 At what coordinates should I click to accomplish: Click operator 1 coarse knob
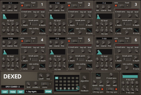click(10, 7)
